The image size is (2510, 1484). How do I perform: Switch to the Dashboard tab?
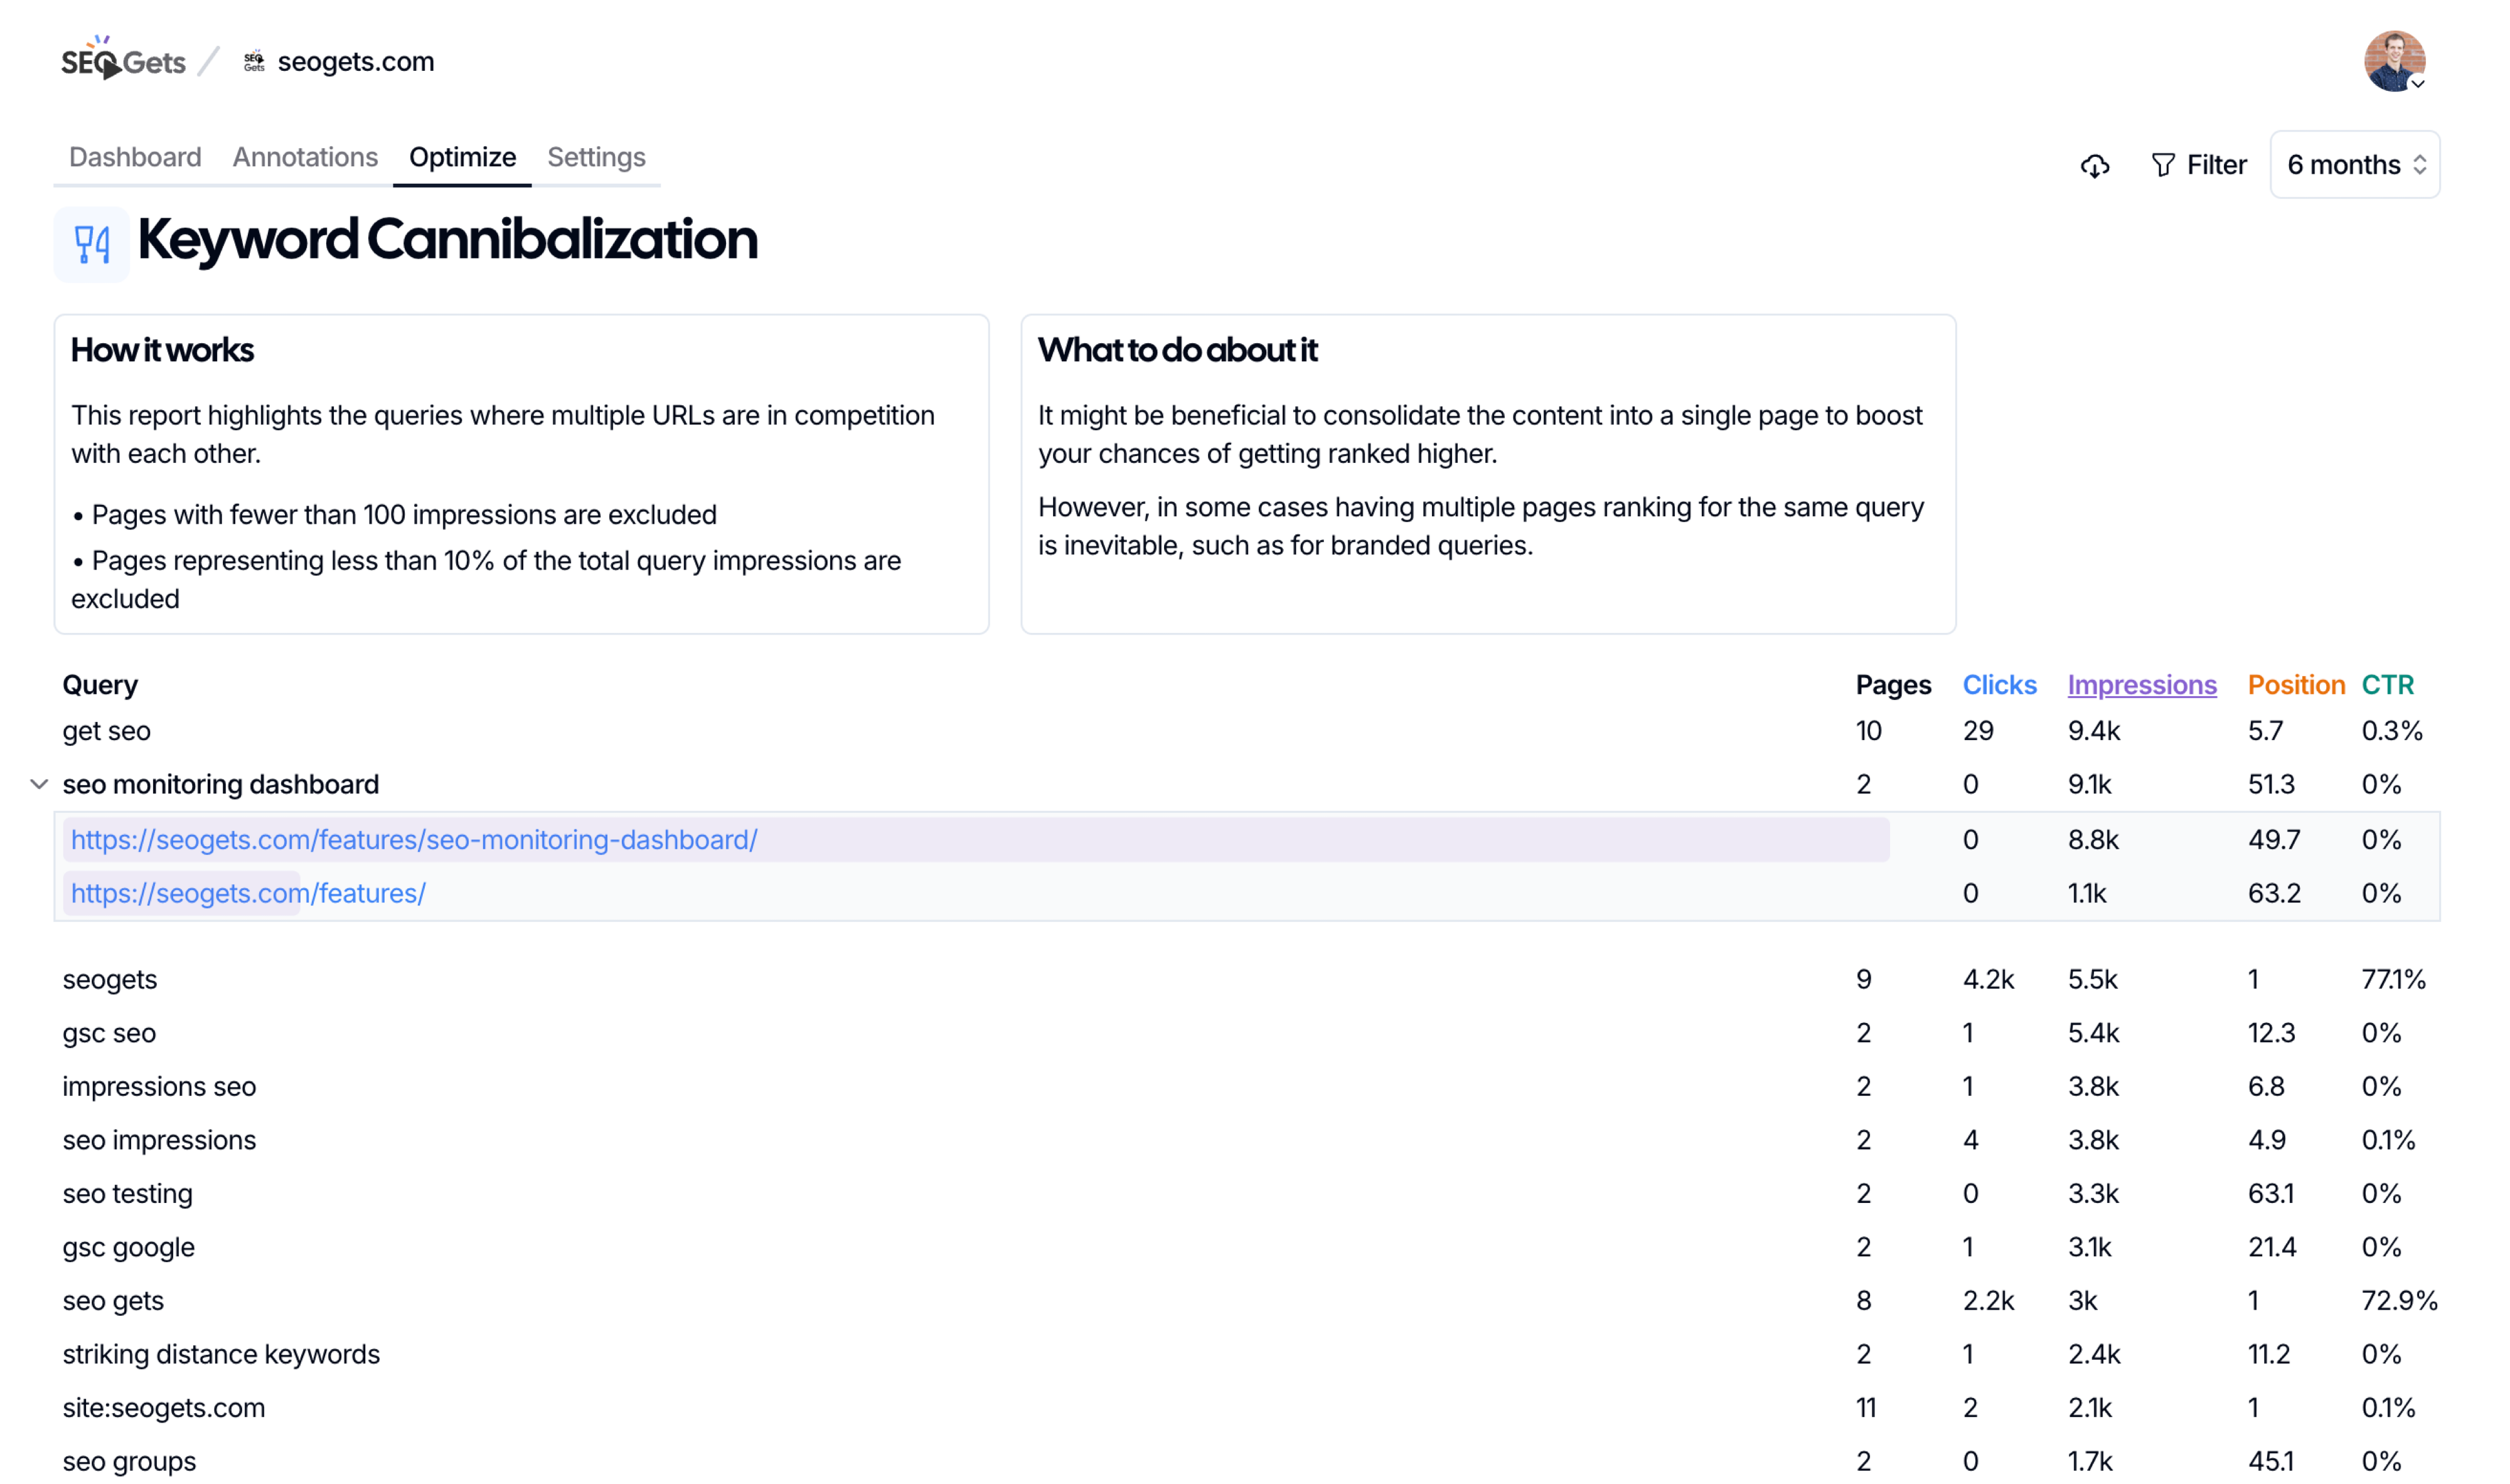pyautogui.click(x=135, y=157)
